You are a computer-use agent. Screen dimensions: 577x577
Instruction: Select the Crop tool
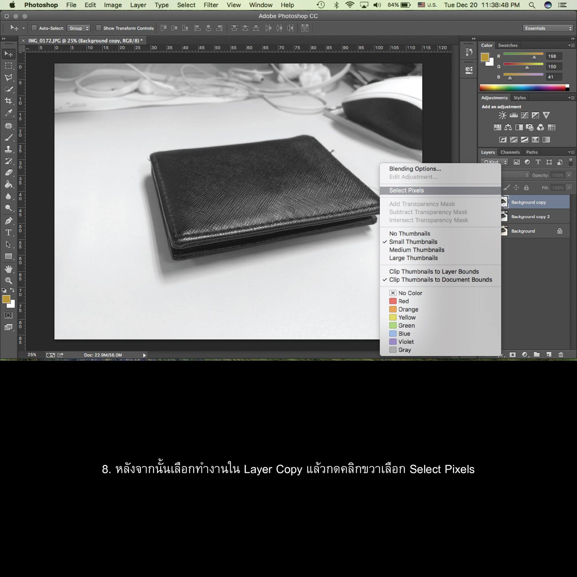(x=9, y=101)
